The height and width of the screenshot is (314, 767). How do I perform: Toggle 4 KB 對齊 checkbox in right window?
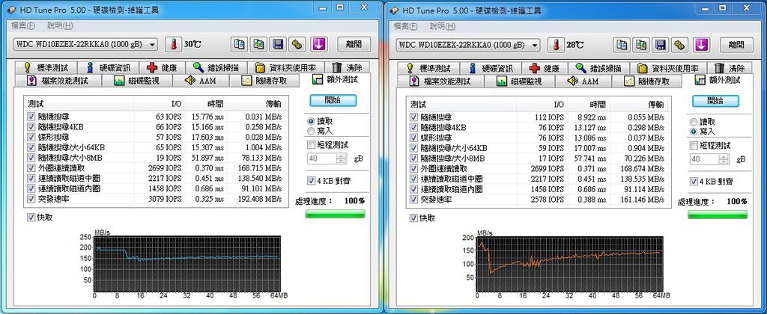point(694,182)
